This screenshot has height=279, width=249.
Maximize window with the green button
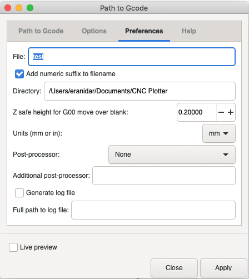30,8
